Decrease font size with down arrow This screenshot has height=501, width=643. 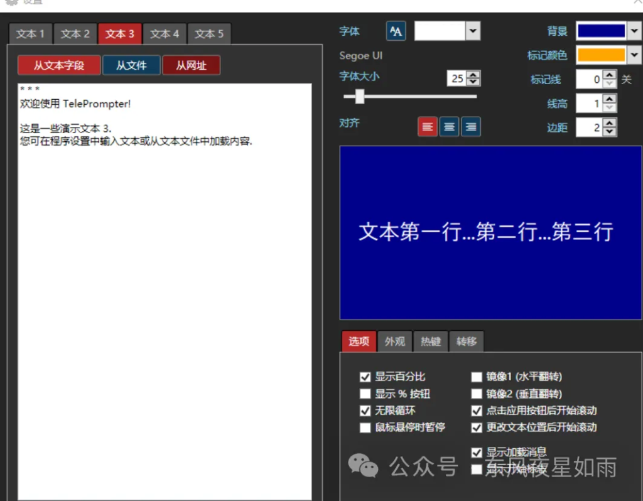(473, 82)
